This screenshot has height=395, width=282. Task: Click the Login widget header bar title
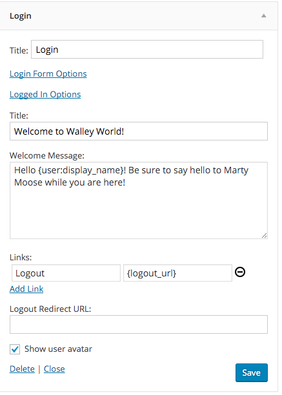click(21, 16)
